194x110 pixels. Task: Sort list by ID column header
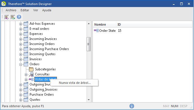tap(154, 24)
